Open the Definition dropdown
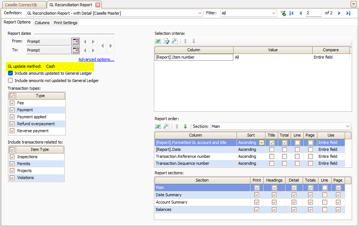Viewport: 359px width, 227px height. (x=200, y=13)
